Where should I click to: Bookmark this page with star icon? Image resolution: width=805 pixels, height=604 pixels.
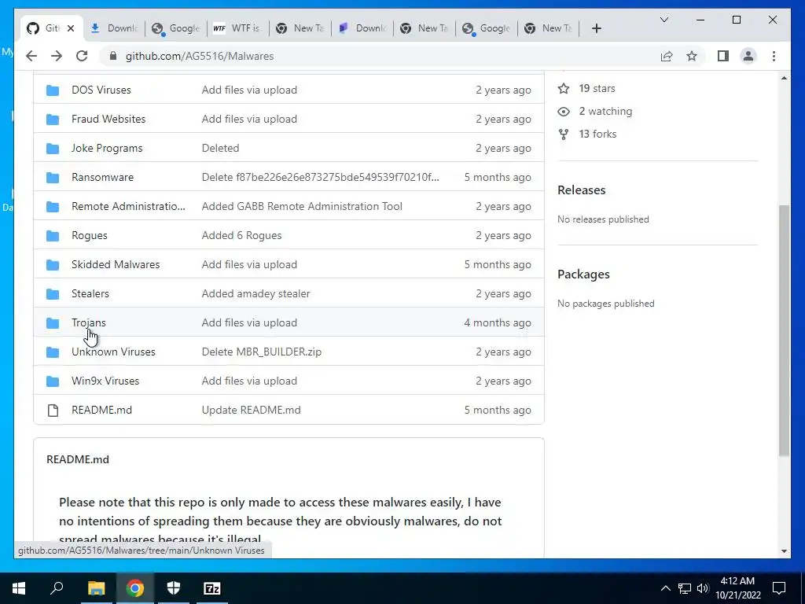692,56
